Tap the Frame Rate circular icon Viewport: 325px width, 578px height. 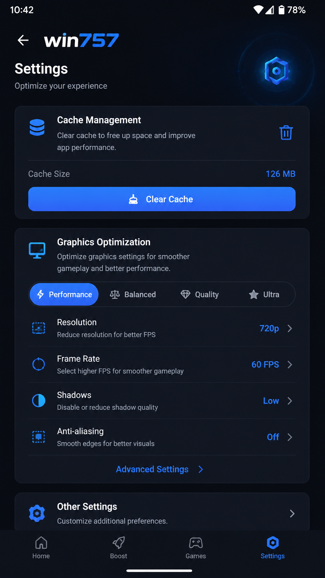[x=39, y=364]
